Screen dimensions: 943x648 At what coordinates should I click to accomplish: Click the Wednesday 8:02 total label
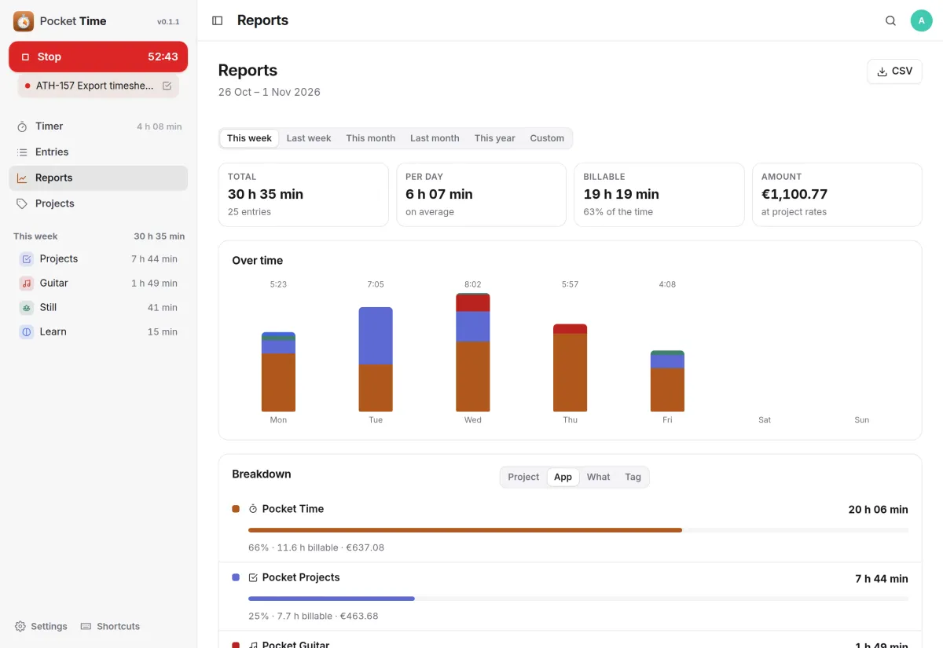click(x=473, y=284)
